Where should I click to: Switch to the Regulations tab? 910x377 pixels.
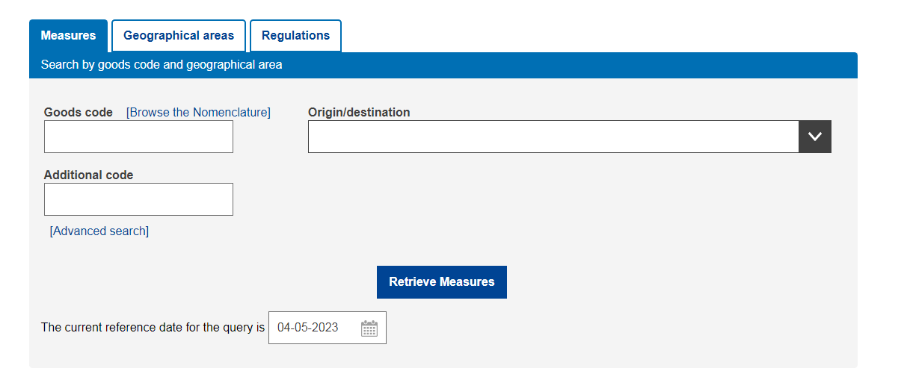(x=295, y=36)
